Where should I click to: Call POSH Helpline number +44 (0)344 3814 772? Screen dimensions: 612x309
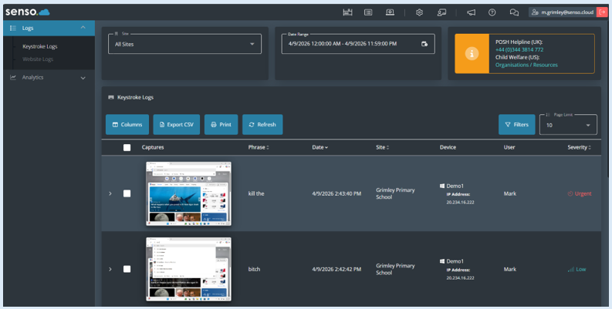pos(519,49)
